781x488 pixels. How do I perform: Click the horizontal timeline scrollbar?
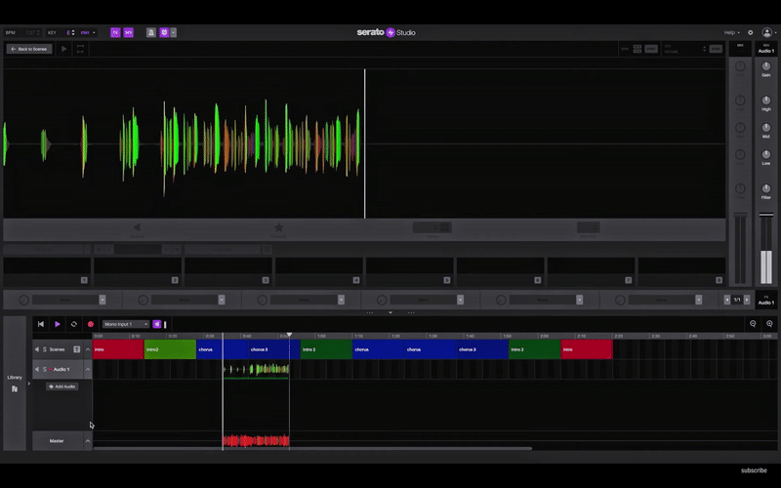(312, 448)
